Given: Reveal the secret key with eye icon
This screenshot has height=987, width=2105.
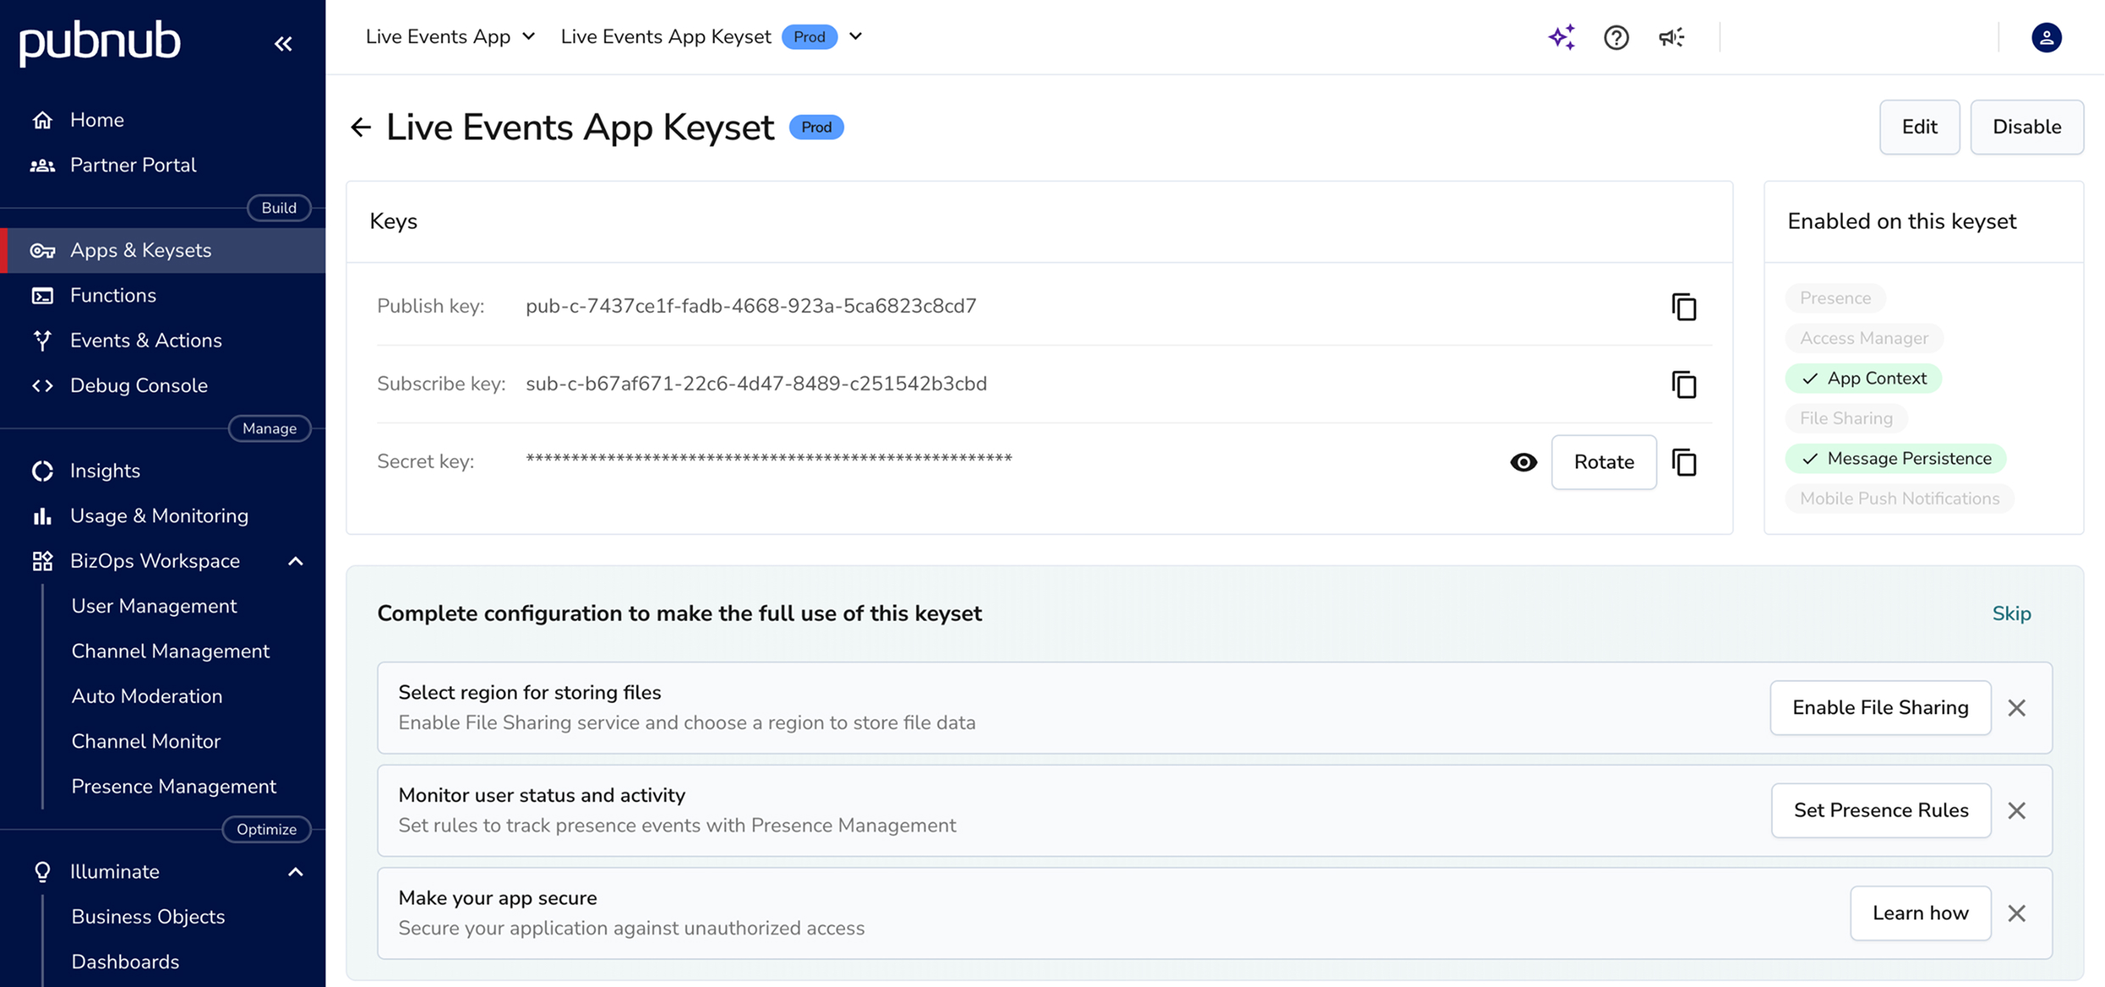Looking at the screenshot, I should [x=1523, y=462].
